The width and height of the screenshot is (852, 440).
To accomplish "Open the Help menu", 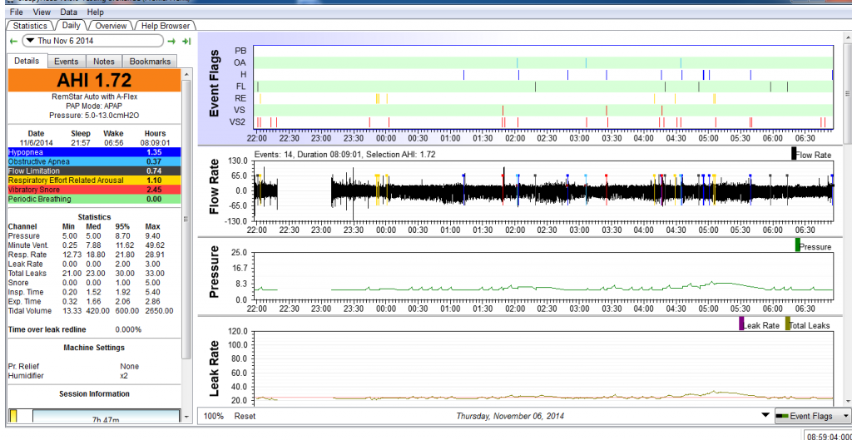I will click(x=95, y=12).
